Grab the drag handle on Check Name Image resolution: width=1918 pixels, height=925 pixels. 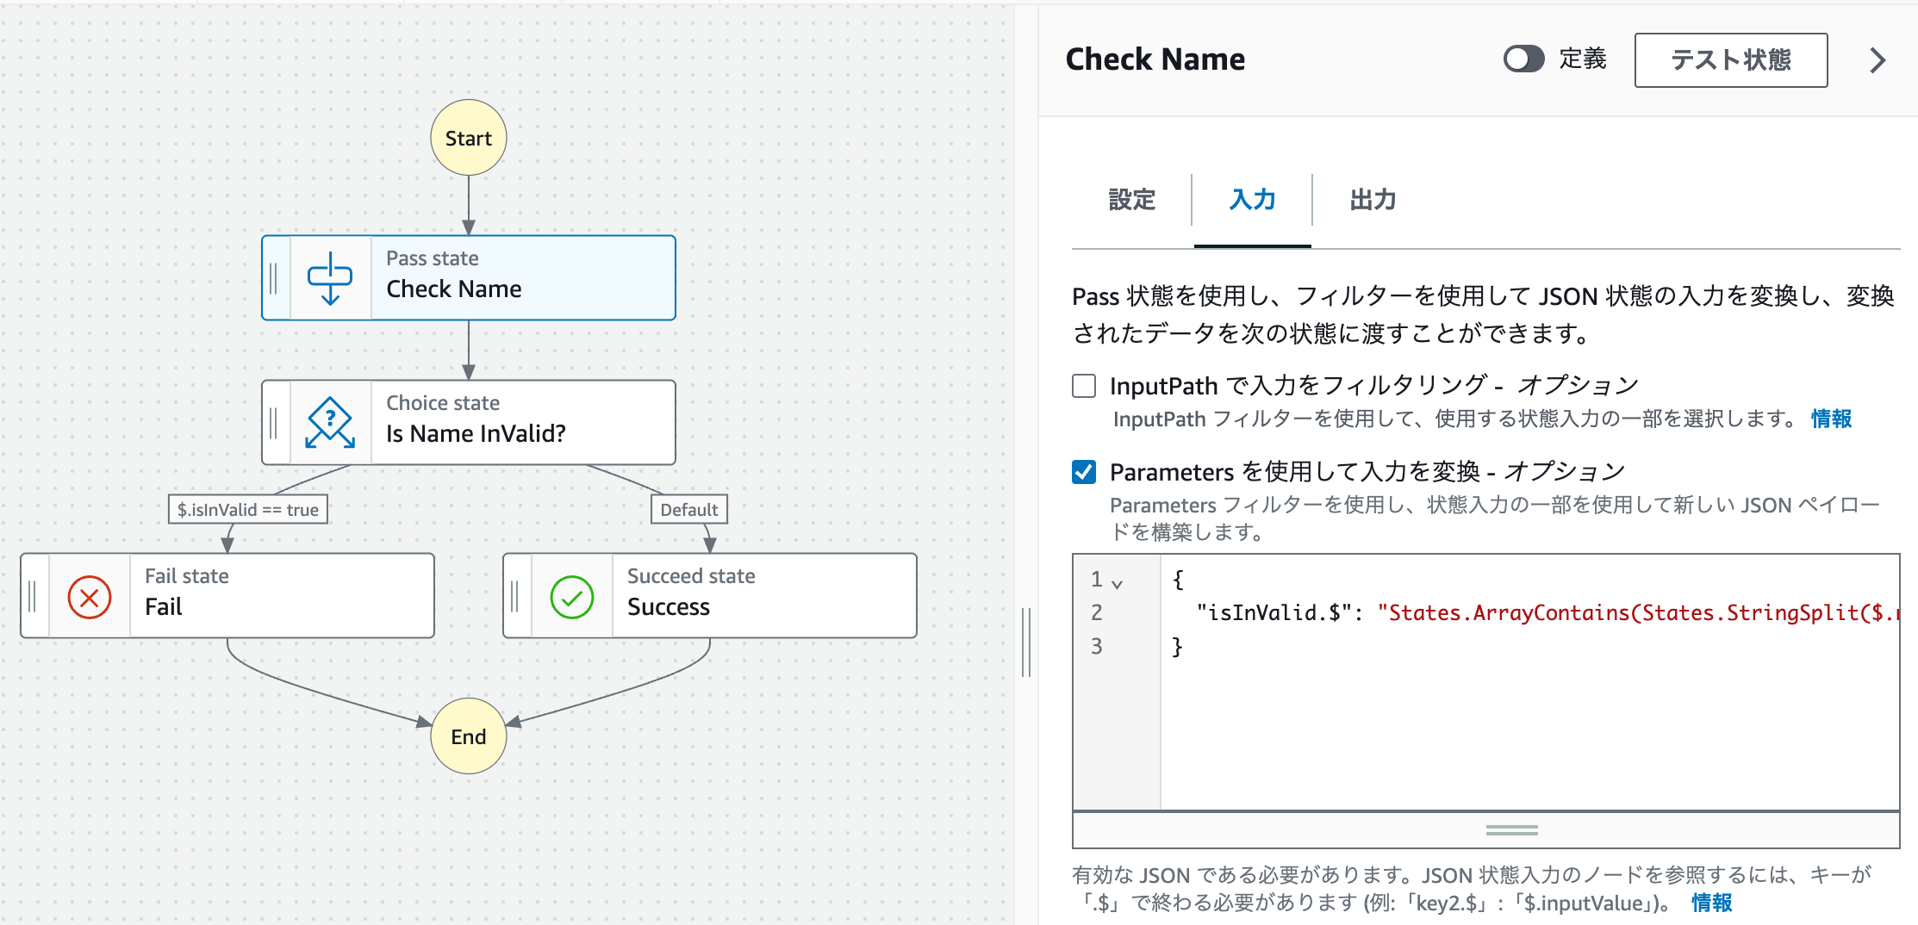pos(274,278)
